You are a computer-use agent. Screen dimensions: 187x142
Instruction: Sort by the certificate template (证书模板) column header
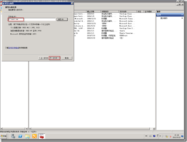coord(149,11)
